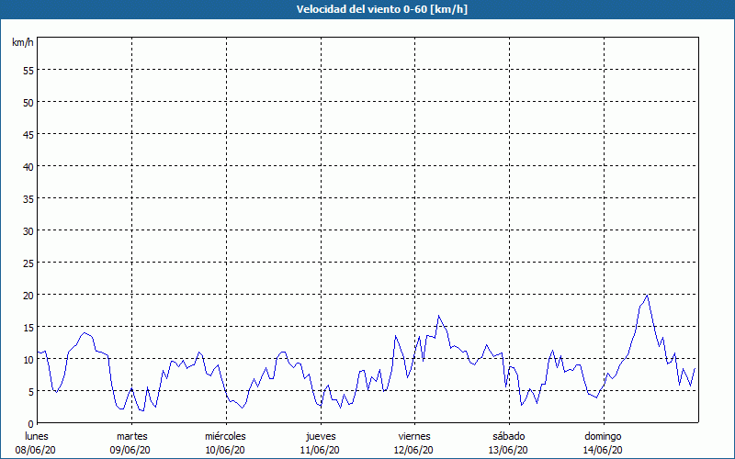Image resolution: width=735 pixels, height=459 pixels.
Task: Select the 'miércoles' day label
Action: 225,436
